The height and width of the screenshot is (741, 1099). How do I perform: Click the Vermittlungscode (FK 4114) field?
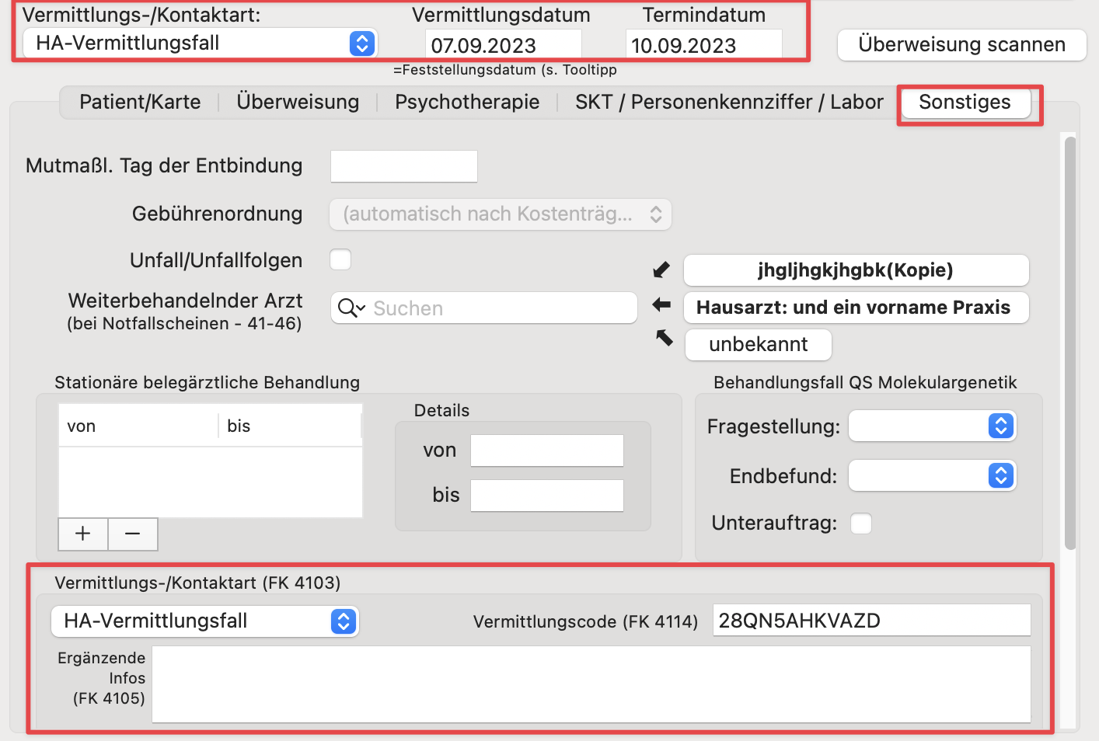(x=872, y=621)
